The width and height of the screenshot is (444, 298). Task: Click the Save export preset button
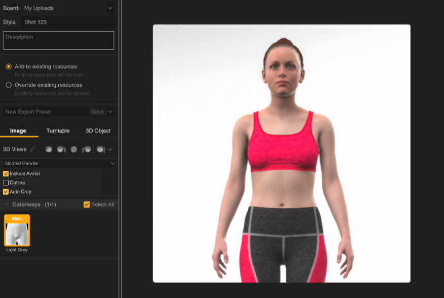tap(97, 111)
